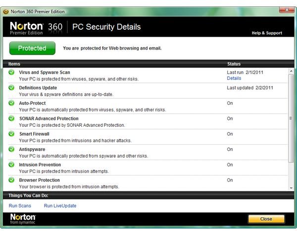Click the Items column header
297x231 pixels.
tap(14, 64)
